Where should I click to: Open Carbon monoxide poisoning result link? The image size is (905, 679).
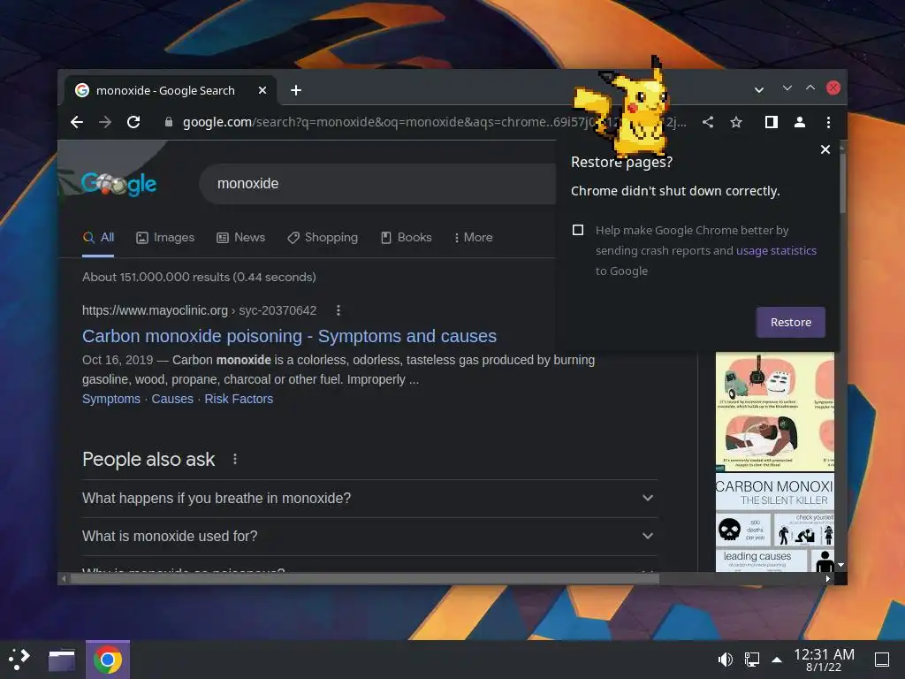pyautogui.click(x=289, y=336)
